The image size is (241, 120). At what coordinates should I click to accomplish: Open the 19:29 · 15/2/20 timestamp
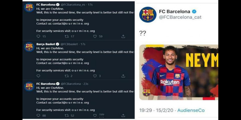tap(156, 110)
